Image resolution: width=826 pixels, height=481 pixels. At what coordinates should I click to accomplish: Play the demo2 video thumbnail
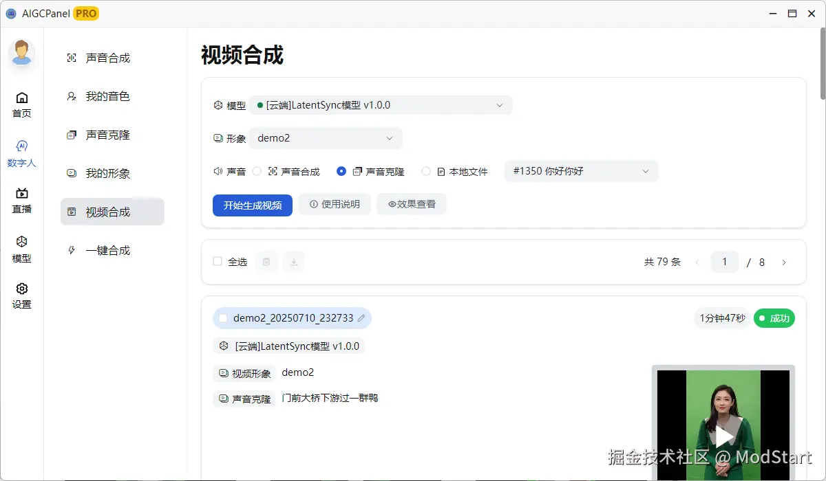pos(723,436)
